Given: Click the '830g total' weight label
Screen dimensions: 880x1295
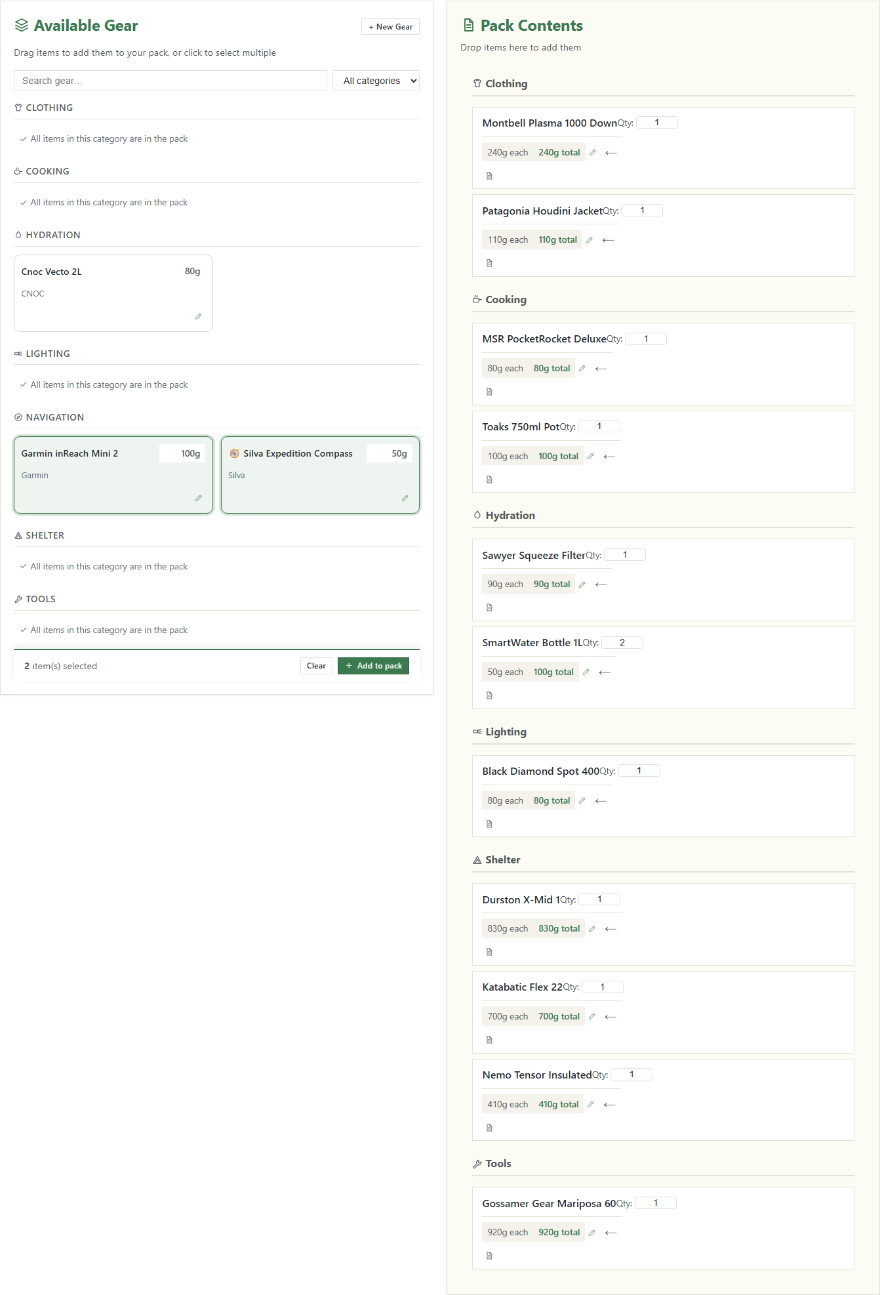Looking at the screenshot, I should point(559,928).
